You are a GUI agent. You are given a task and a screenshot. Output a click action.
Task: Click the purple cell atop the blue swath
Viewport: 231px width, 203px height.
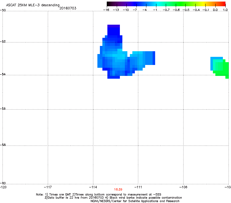point(114,26)
